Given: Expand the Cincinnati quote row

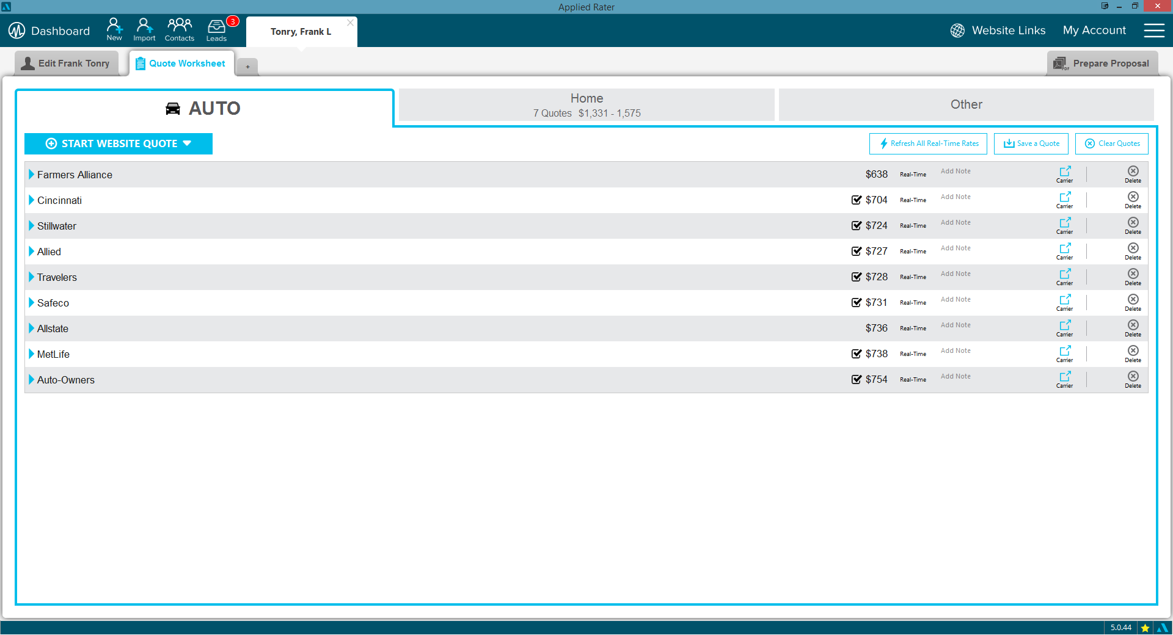Looking at the screenshot, I should 32,200.
